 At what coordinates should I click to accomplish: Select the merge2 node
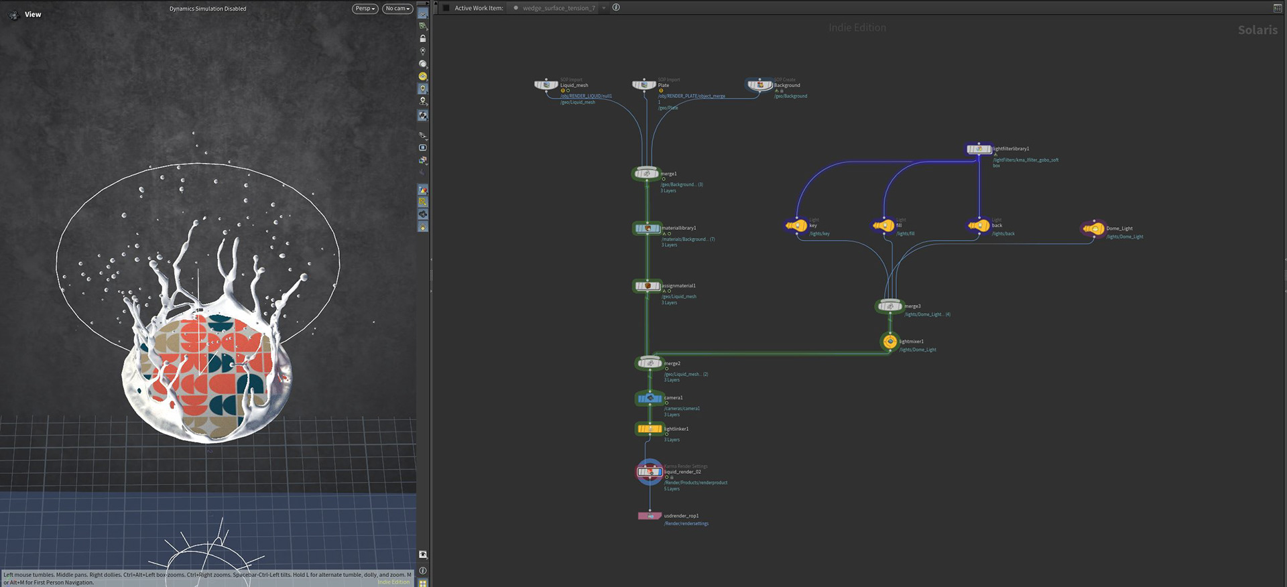click(649, 363)
